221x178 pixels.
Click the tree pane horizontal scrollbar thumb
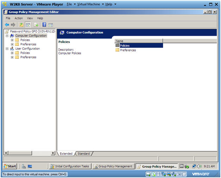(20, 153)
